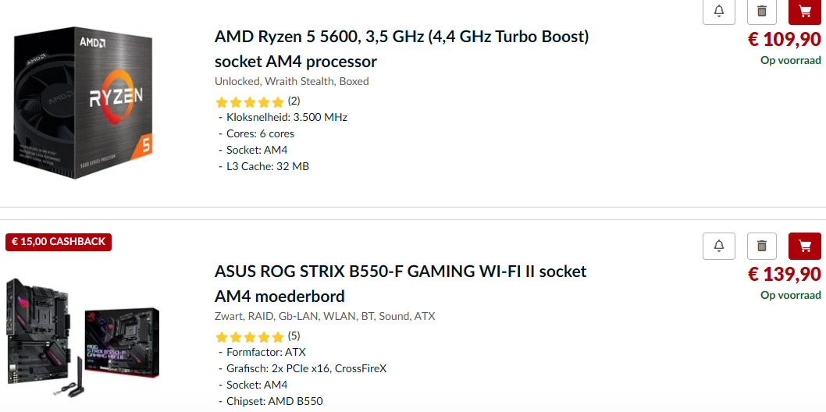826x412 pixels.
Task: Click the star rating of ASUS motherboard
Action: pos(250,337)
